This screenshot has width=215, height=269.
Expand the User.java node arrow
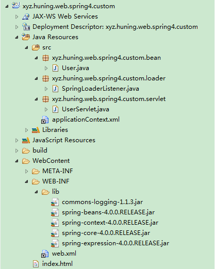click(46, 68)
